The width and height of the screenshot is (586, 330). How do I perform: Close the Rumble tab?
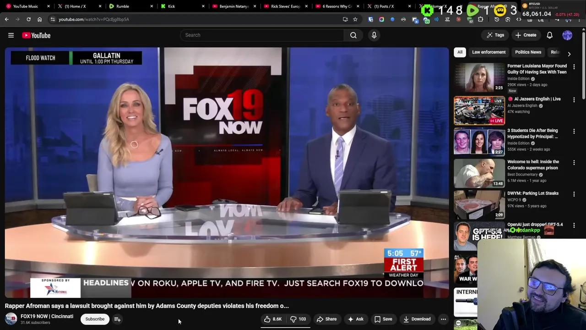click(152, 6)
